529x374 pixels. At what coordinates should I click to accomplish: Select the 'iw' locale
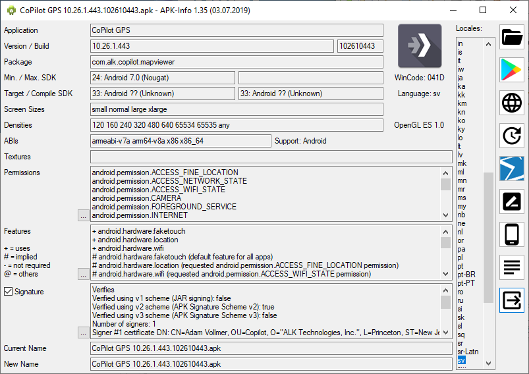460,70
